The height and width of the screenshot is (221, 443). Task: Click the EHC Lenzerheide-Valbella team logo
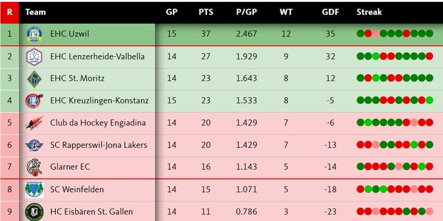click(x=34, y=57)
